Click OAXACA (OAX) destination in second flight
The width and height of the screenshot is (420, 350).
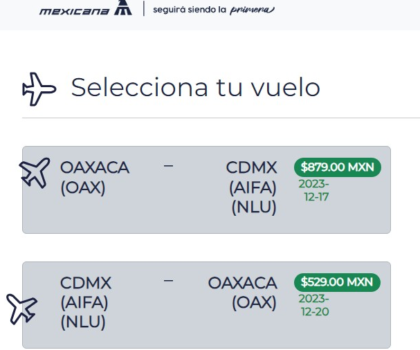click(x=242, y=293)
